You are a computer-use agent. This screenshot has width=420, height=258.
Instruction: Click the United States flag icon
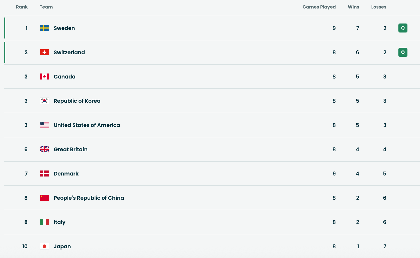[x=44, y=125]
